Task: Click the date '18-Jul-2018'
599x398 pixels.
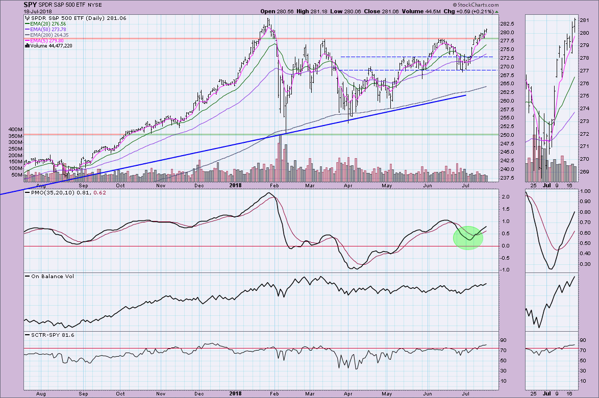Action: pyautogui.click(x=37, y=11)
